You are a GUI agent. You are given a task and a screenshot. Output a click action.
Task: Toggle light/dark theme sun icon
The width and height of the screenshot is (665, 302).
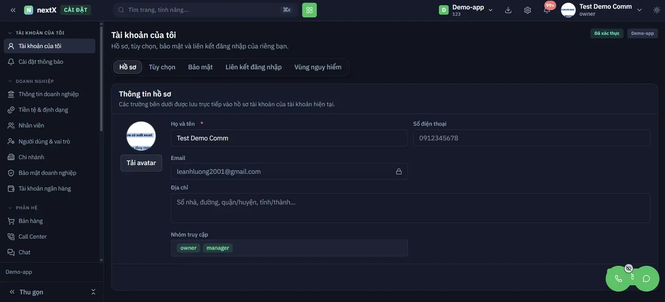(x=657, y=10)
